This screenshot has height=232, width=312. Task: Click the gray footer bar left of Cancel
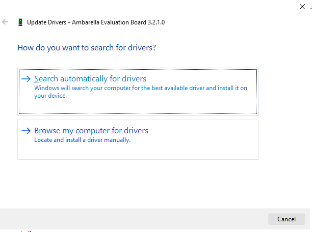(134, 219)
